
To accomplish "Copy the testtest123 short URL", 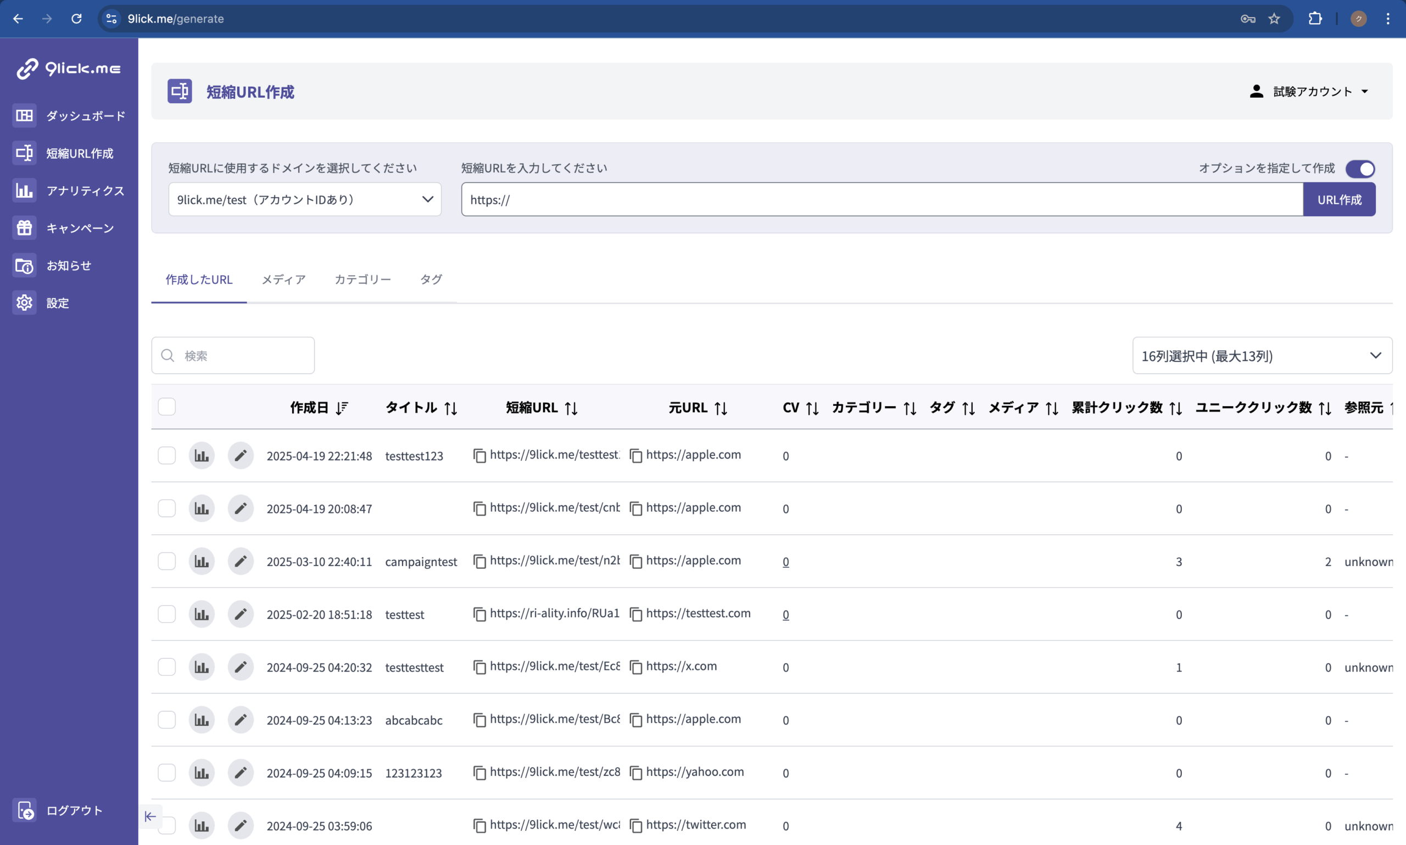I will [479, 456].
